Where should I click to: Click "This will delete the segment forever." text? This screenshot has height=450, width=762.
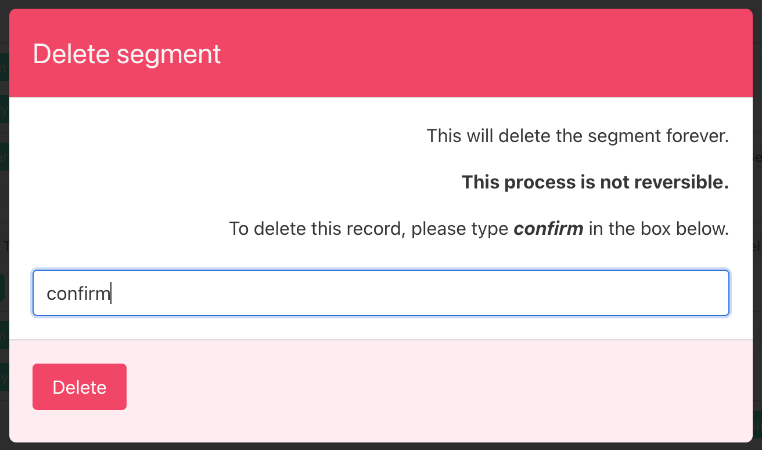577,136
